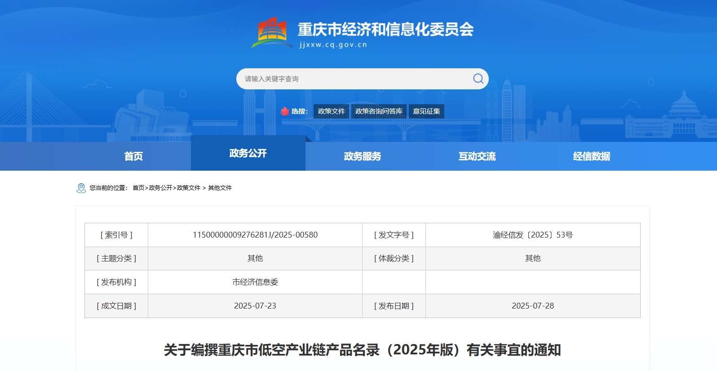Click the location pin icon before 您当前的位置

point(81,188)
